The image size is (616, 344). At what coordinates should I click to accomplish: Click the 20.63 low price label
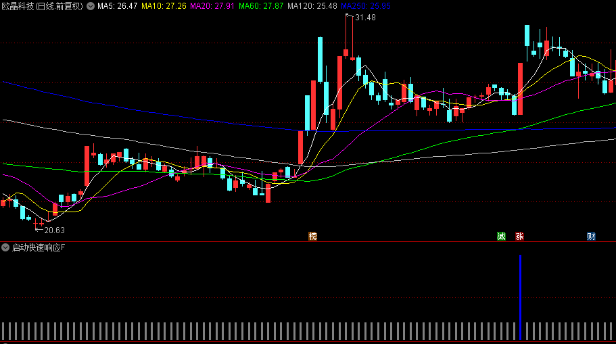click(x=54, y=230)
